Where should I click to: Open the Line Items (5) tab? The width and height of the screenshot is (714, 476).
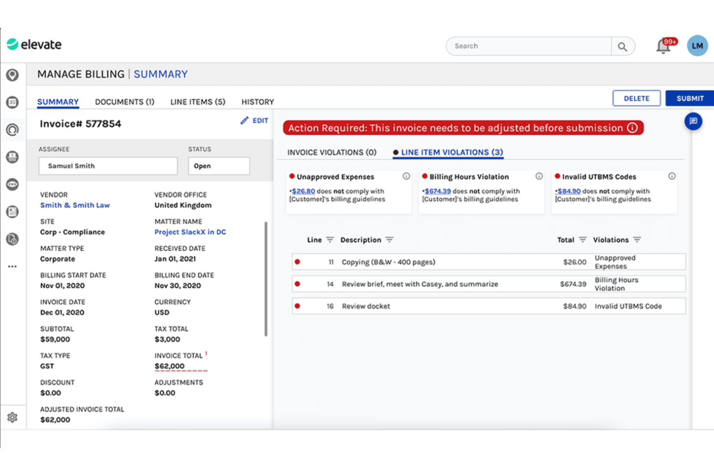point(198,102)
